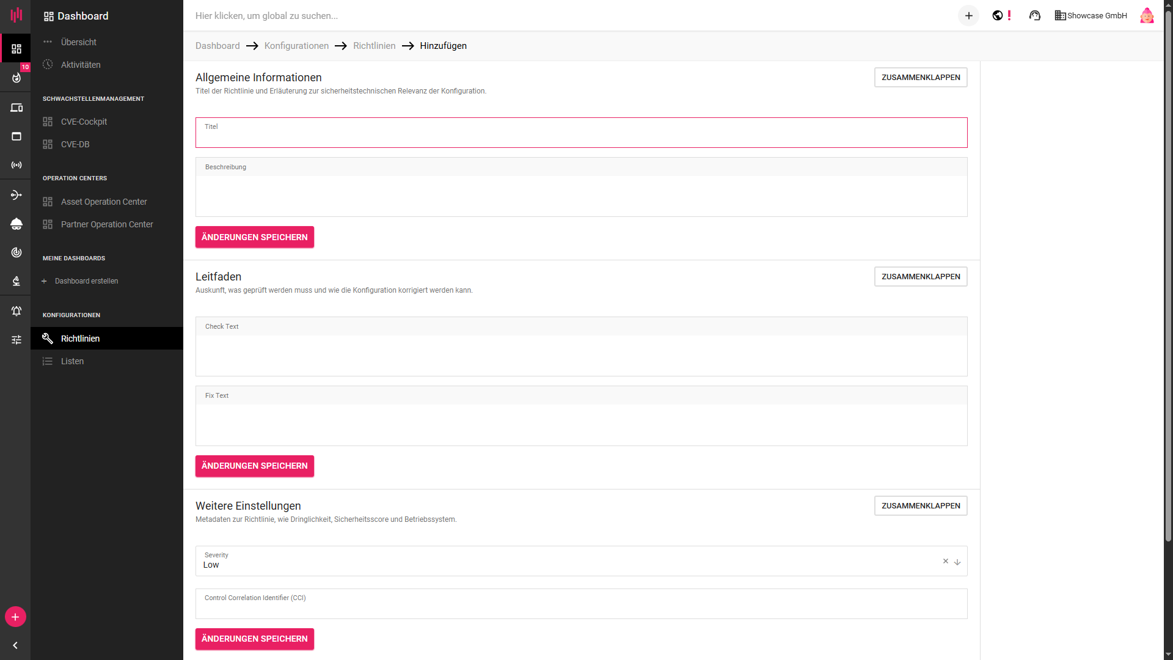Click the broadcast signal icon in rail
This screenshot has width=1173, height=660.
point(16,165)
